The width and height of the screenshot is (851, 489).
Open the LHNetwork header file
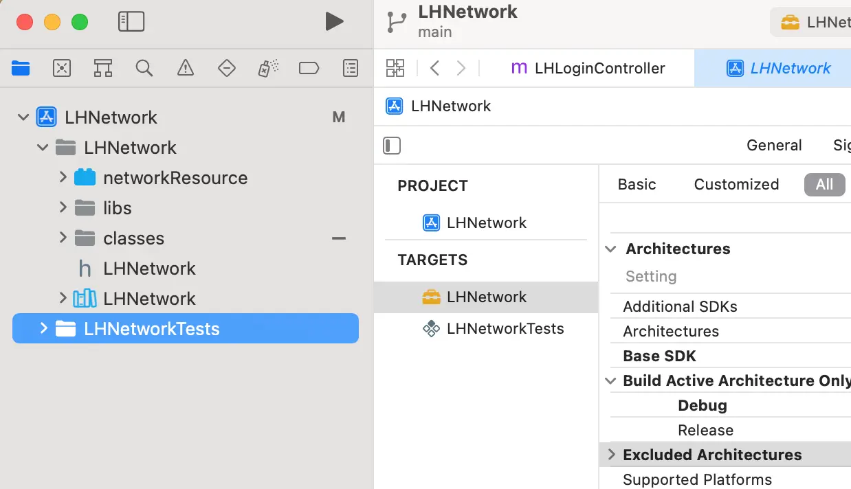[149, 269]
